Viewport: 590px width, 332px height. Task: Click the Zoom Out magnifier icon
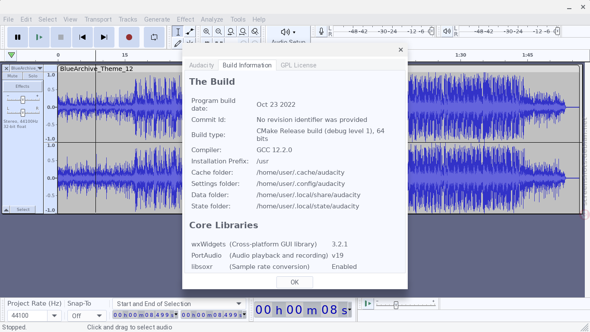(219, 32)
